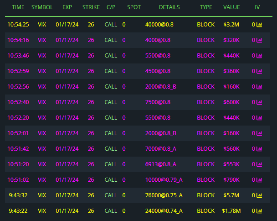Image resolution: width=277 pixels, height=221 pixels.
Task: Open chart icon for the 10:54:16 row
Action: point(259,40)
